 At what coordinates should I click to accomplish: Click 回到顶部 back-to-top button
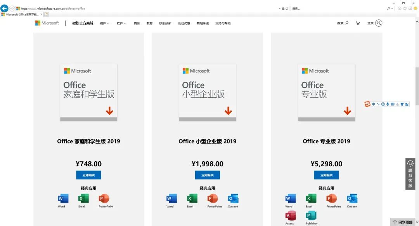point(403,222)
